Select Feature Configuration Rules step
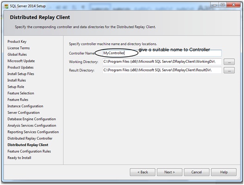This screenshot has height=185, width=244. [x=29, y=151]
